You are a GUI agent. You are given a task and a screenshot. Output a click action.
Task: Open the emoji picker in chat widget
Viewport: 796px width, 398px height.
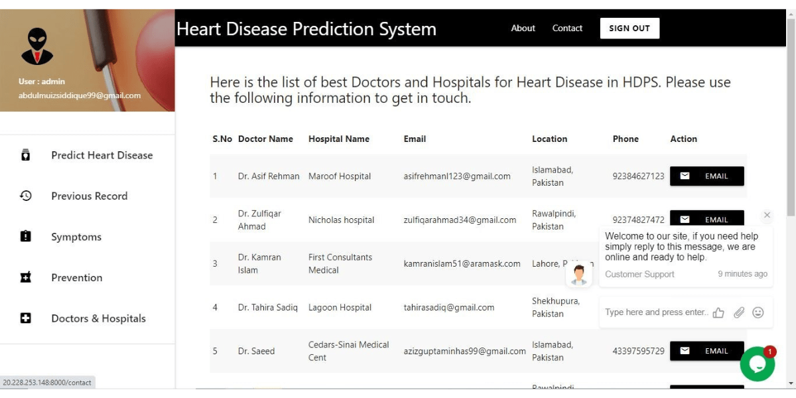[758, 312]
